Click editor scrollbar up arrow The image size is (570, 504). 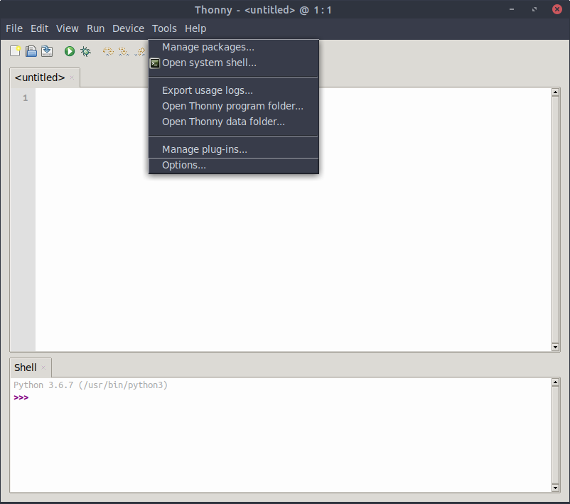coord(555,92)
